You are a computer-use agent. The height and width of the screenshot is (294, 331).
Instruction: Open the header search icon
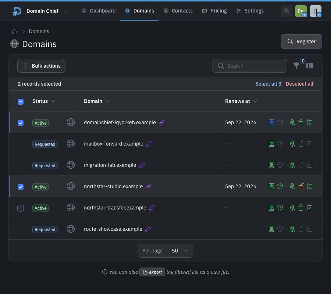click(286, 11)
